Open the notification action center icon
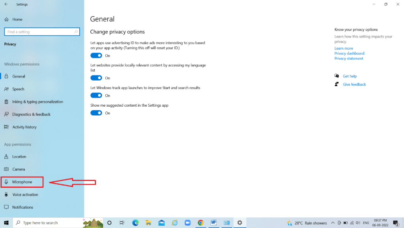 (396, 223)
